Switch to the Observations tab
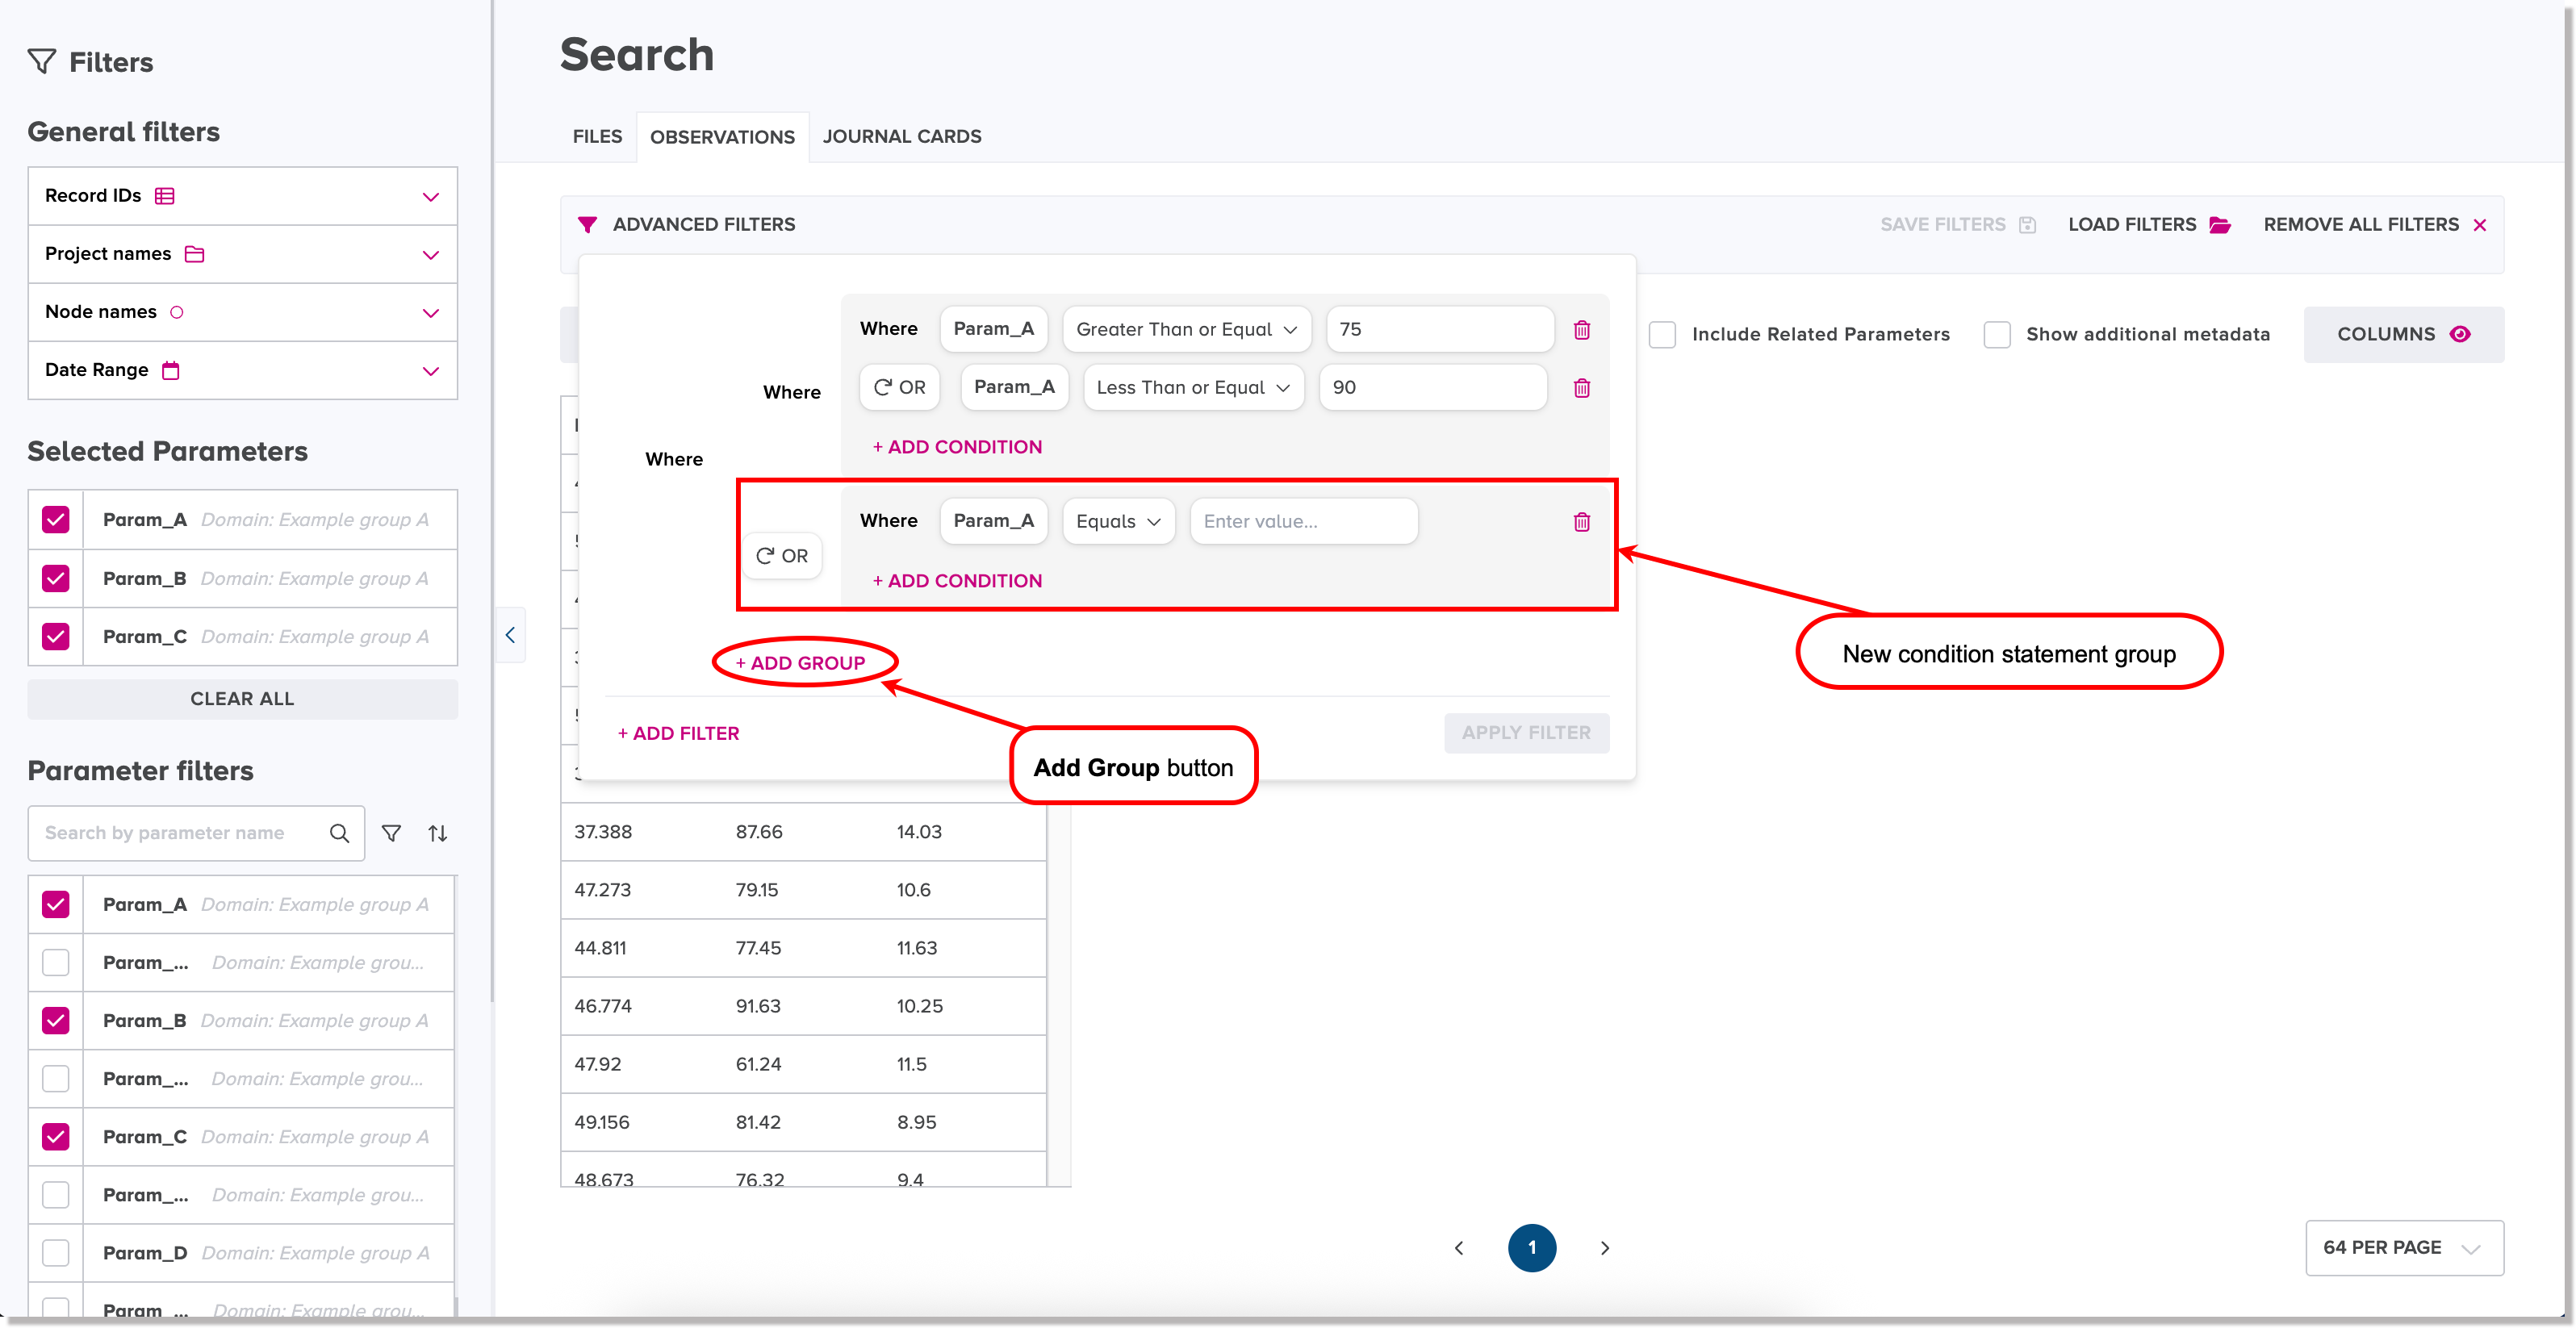Image resolution: width=2576 pixels, height=1328 pixels. pyautogui.click(x=722, y=137)
